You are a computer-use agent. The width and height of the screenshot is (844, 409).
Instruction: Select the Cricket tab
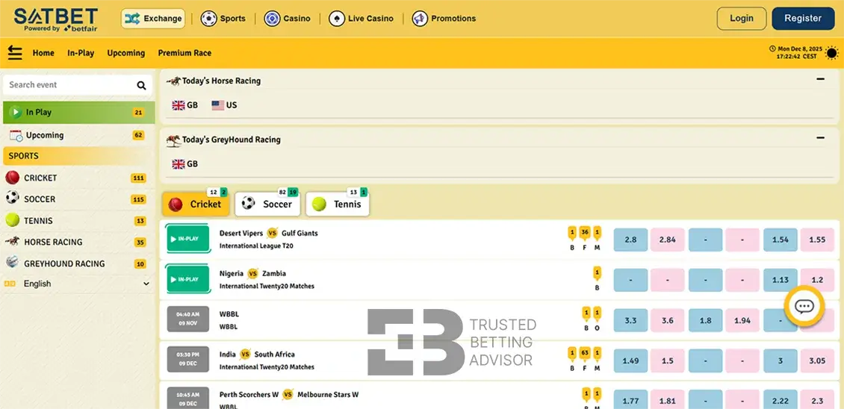[196, 204]
